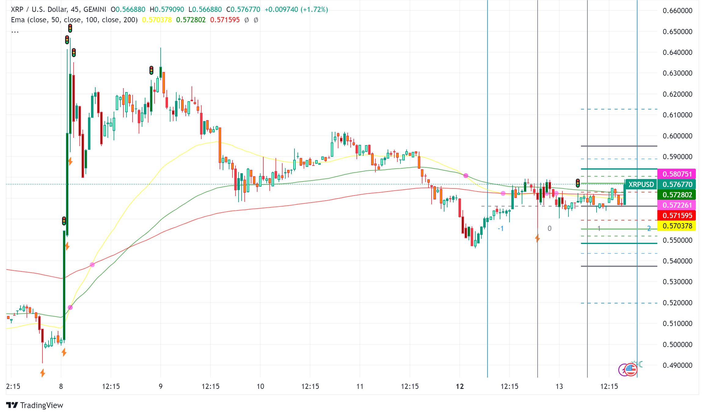Click the 0.550000 price axis label
The width and height of the screenshot is (705, 416).
(677, 240)
